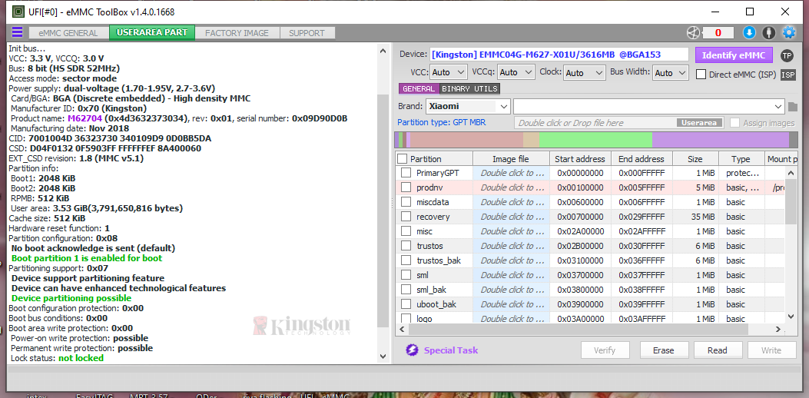Viewport: 809px width, 398px height.
Task: Switch to BINARY UTILS sub-tab
Action: point(469,89)
